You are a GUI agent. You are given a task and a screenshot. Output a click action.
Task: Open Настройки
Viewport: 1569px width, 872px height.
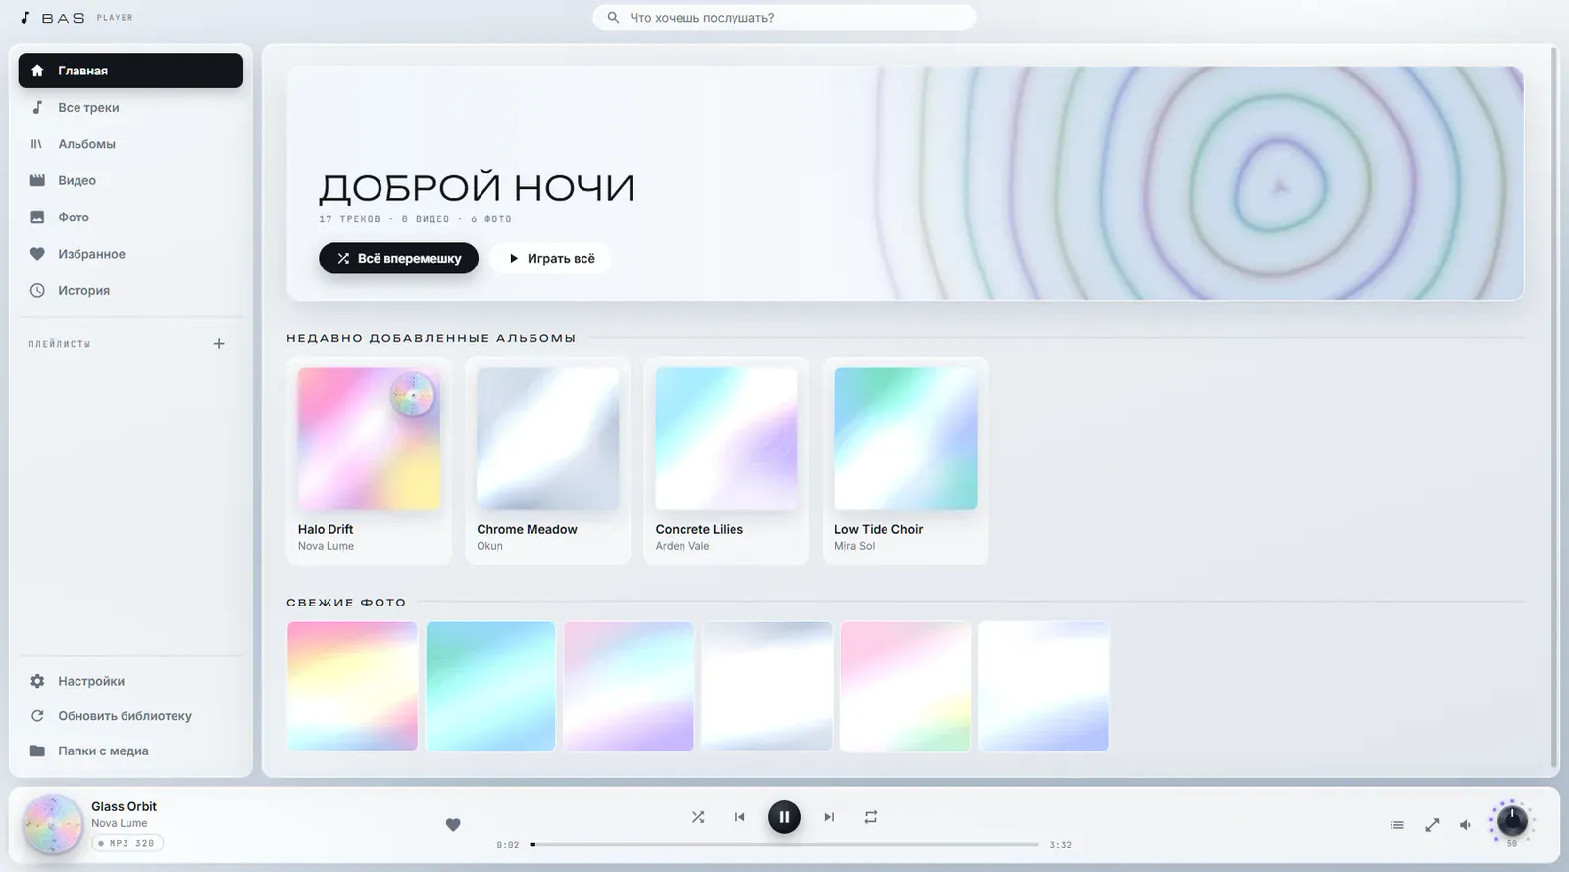click(x=130, y=681)
